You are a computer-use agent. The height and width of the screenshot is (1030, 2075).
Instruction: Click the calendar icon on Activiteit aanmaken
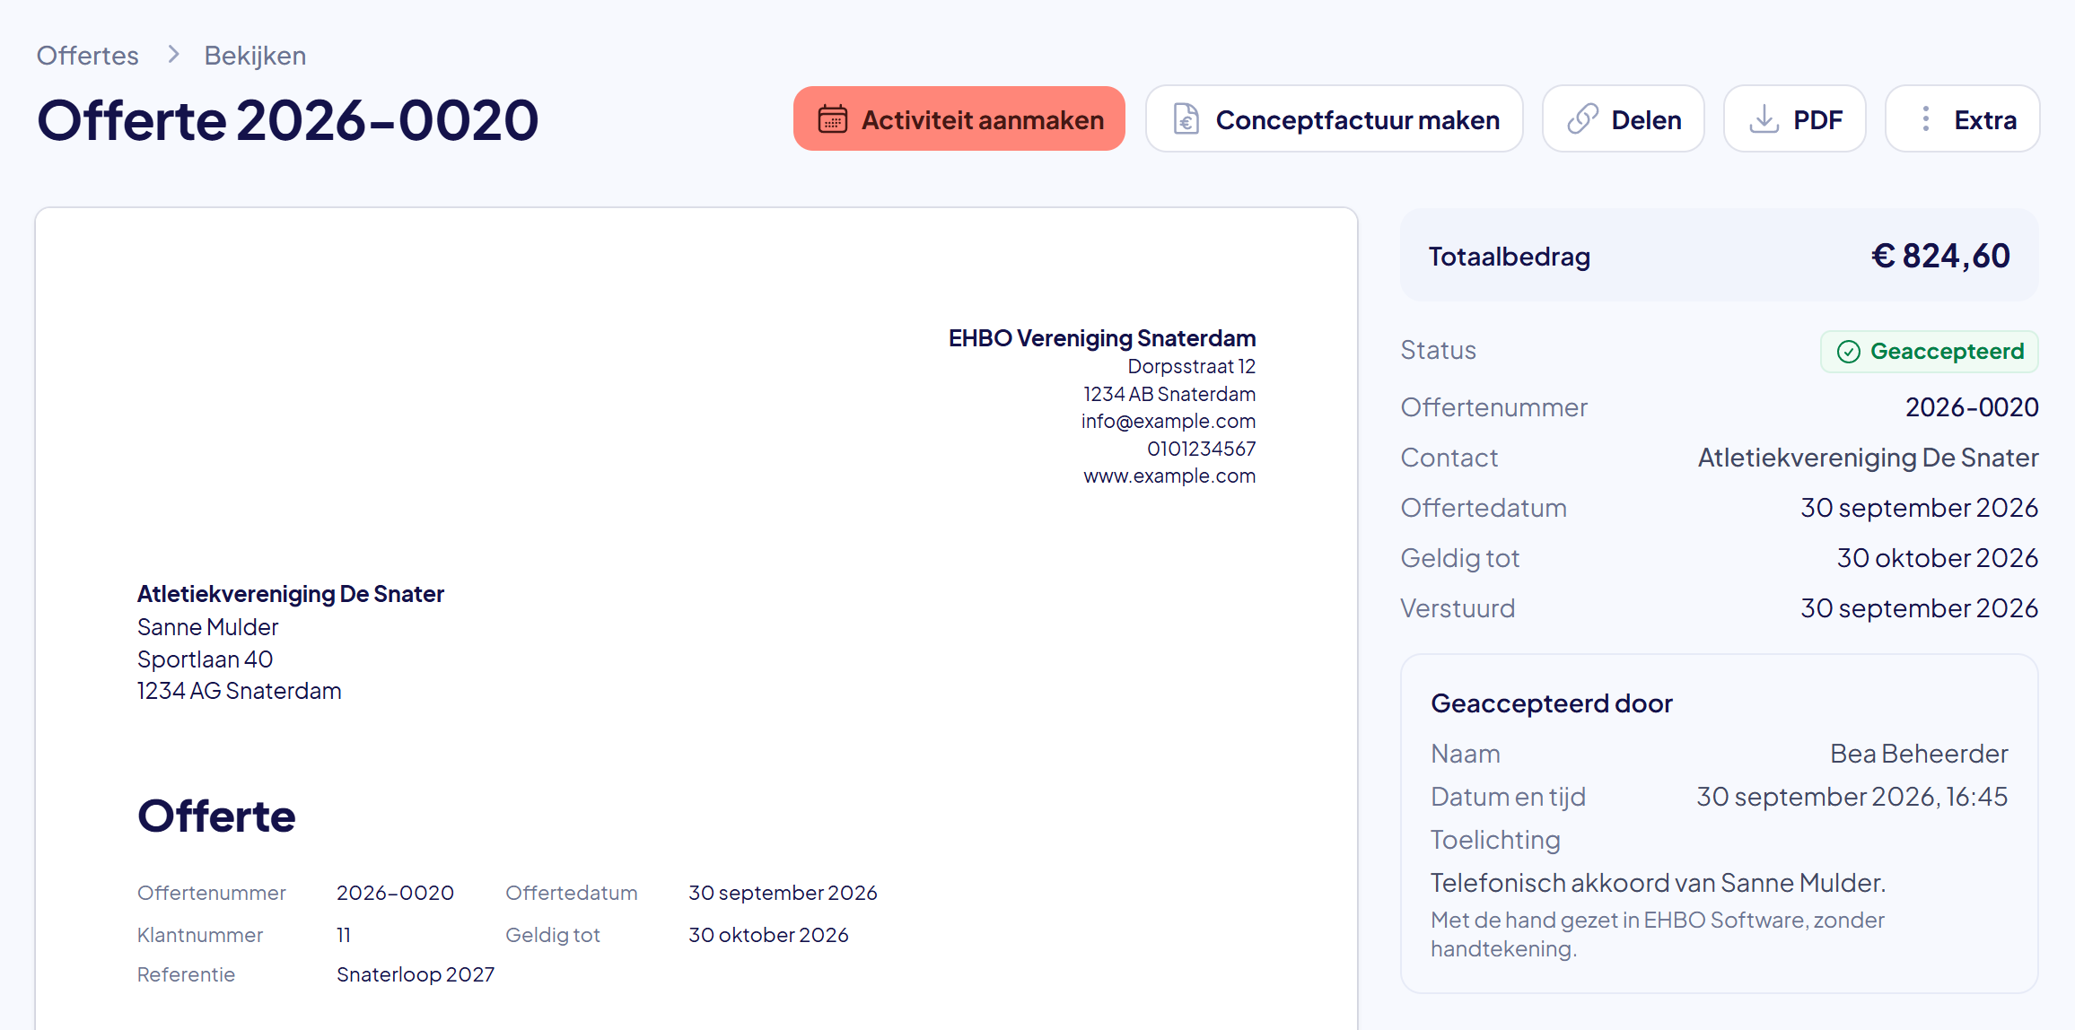coord(832,119)
